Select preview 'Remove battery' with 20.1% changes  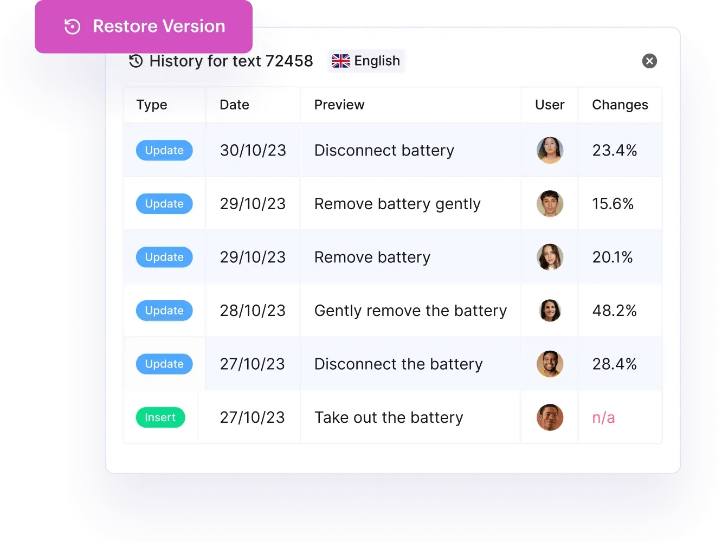[372, 257]
